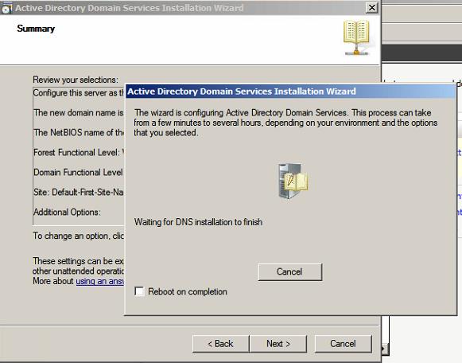
Task: Click 'The new domain name is' line
Action: tap(79, 113)
